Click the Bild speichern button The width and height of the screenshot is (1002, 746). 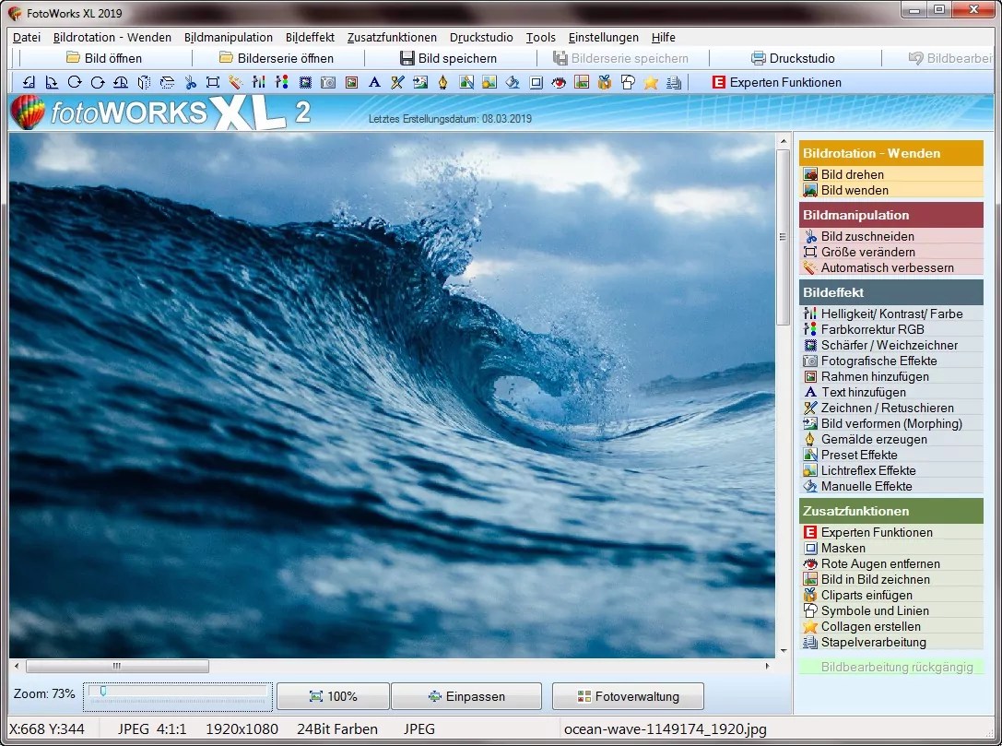pos(449,58)
